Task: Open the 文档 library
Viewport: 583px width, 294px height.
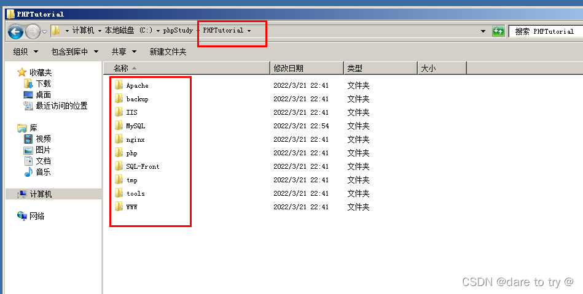Action: click(x=37, y=161)
